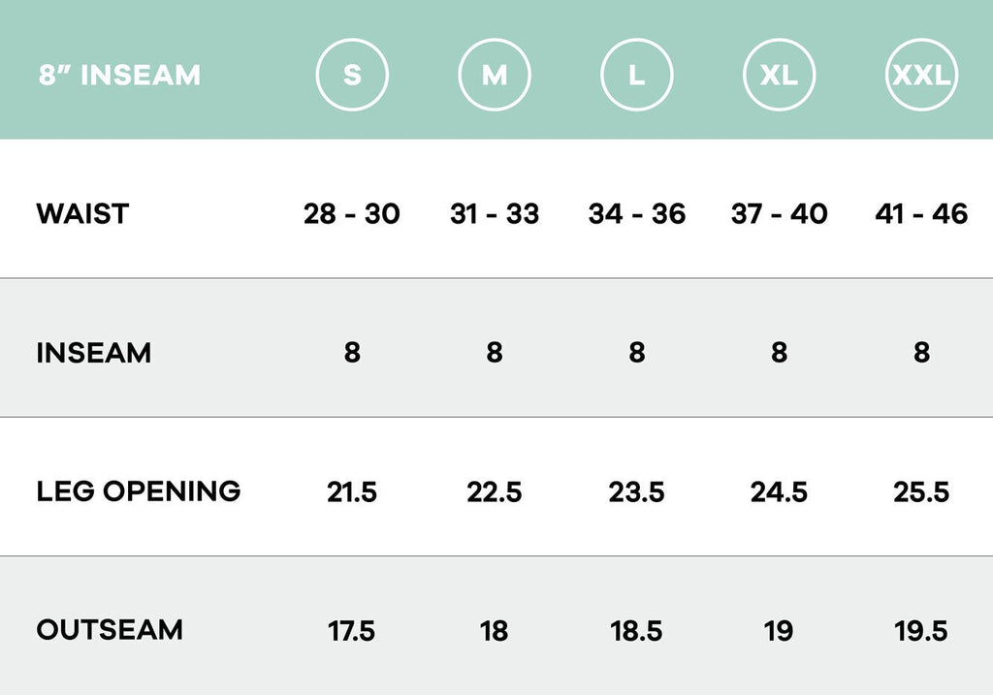Viewport: 993px width, 695px height.
Task: Select outseam value 17.5
Action: click(x=352, y=631)
